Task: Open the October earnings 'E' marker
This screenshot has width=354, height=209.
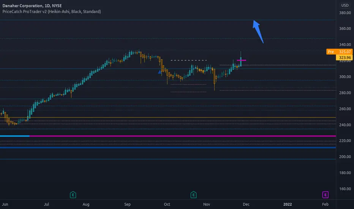Action: tap(193, 195)
